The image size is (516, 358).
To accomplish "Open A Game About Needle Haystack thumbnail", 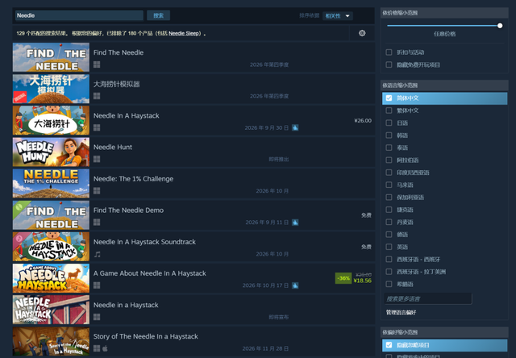I will tap(51, 278).
